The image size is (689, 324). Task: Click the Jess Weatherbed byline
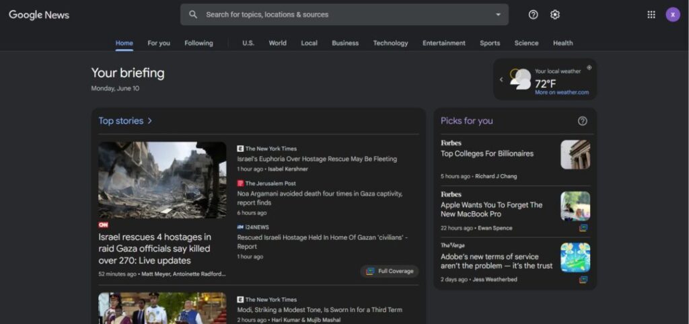click(495, 279)
